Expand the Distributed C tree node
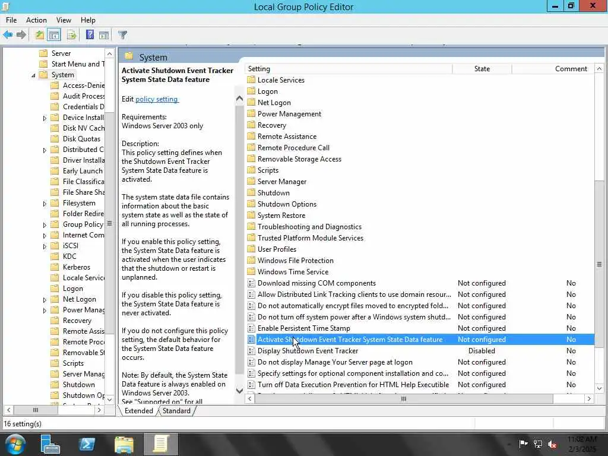608x456 pixels. [x=45, y=150]
